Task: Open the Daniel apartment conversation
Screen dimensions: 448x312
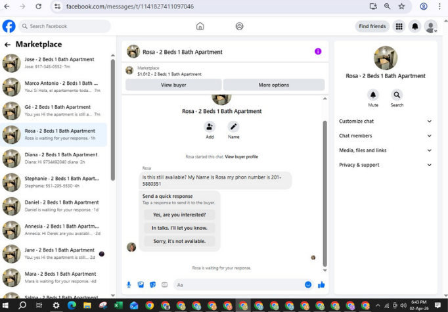Action: click(54, 206)
